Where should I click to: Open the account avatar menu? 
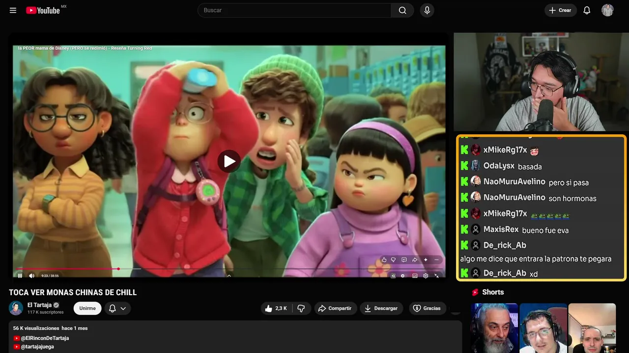coord(607,10)
